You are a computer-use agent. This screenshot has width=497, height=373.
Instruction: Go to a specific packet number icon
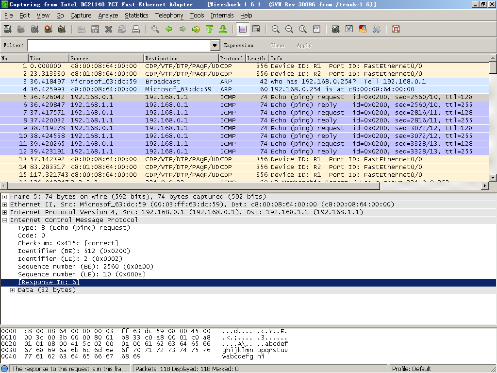196,30
